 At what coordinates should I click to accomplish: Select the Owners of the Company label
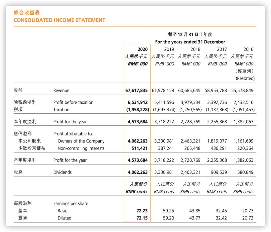[x=81, y=141]
